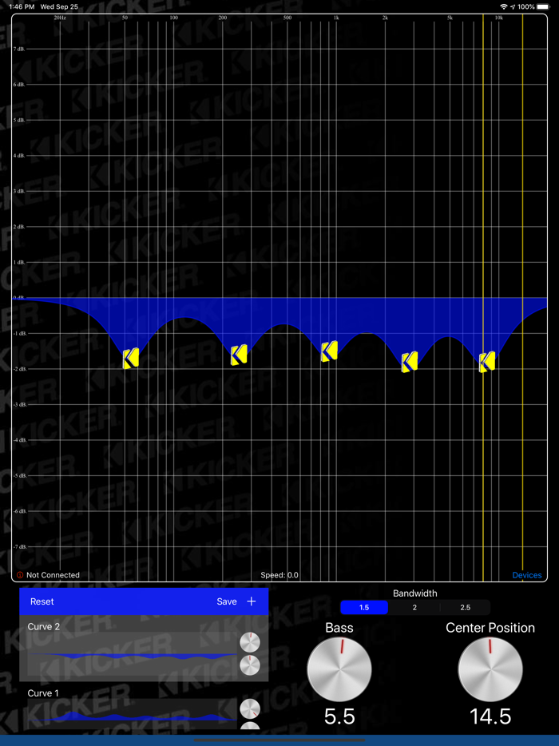Click the -7 dB. axis label
Screen dimensions: 559x746
tap(18, 546)
